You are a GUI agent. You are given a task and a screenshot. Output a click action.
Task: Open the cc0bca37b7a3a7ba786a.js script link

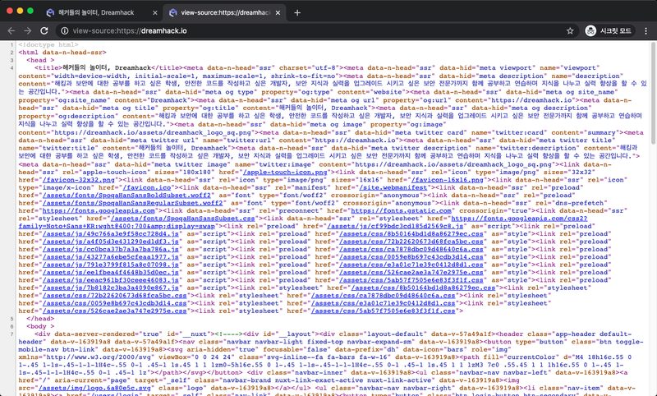(x=111, y=249)
